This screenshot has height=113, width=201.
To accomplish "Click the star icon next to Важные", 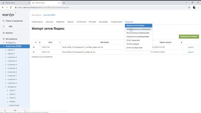I will click(3, 33).
